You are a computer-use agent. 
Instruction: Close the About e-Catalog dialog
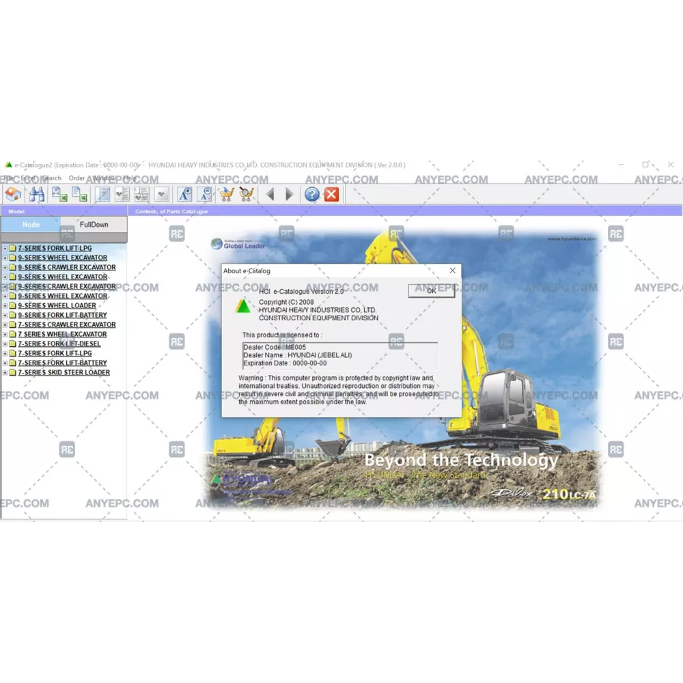452,270
